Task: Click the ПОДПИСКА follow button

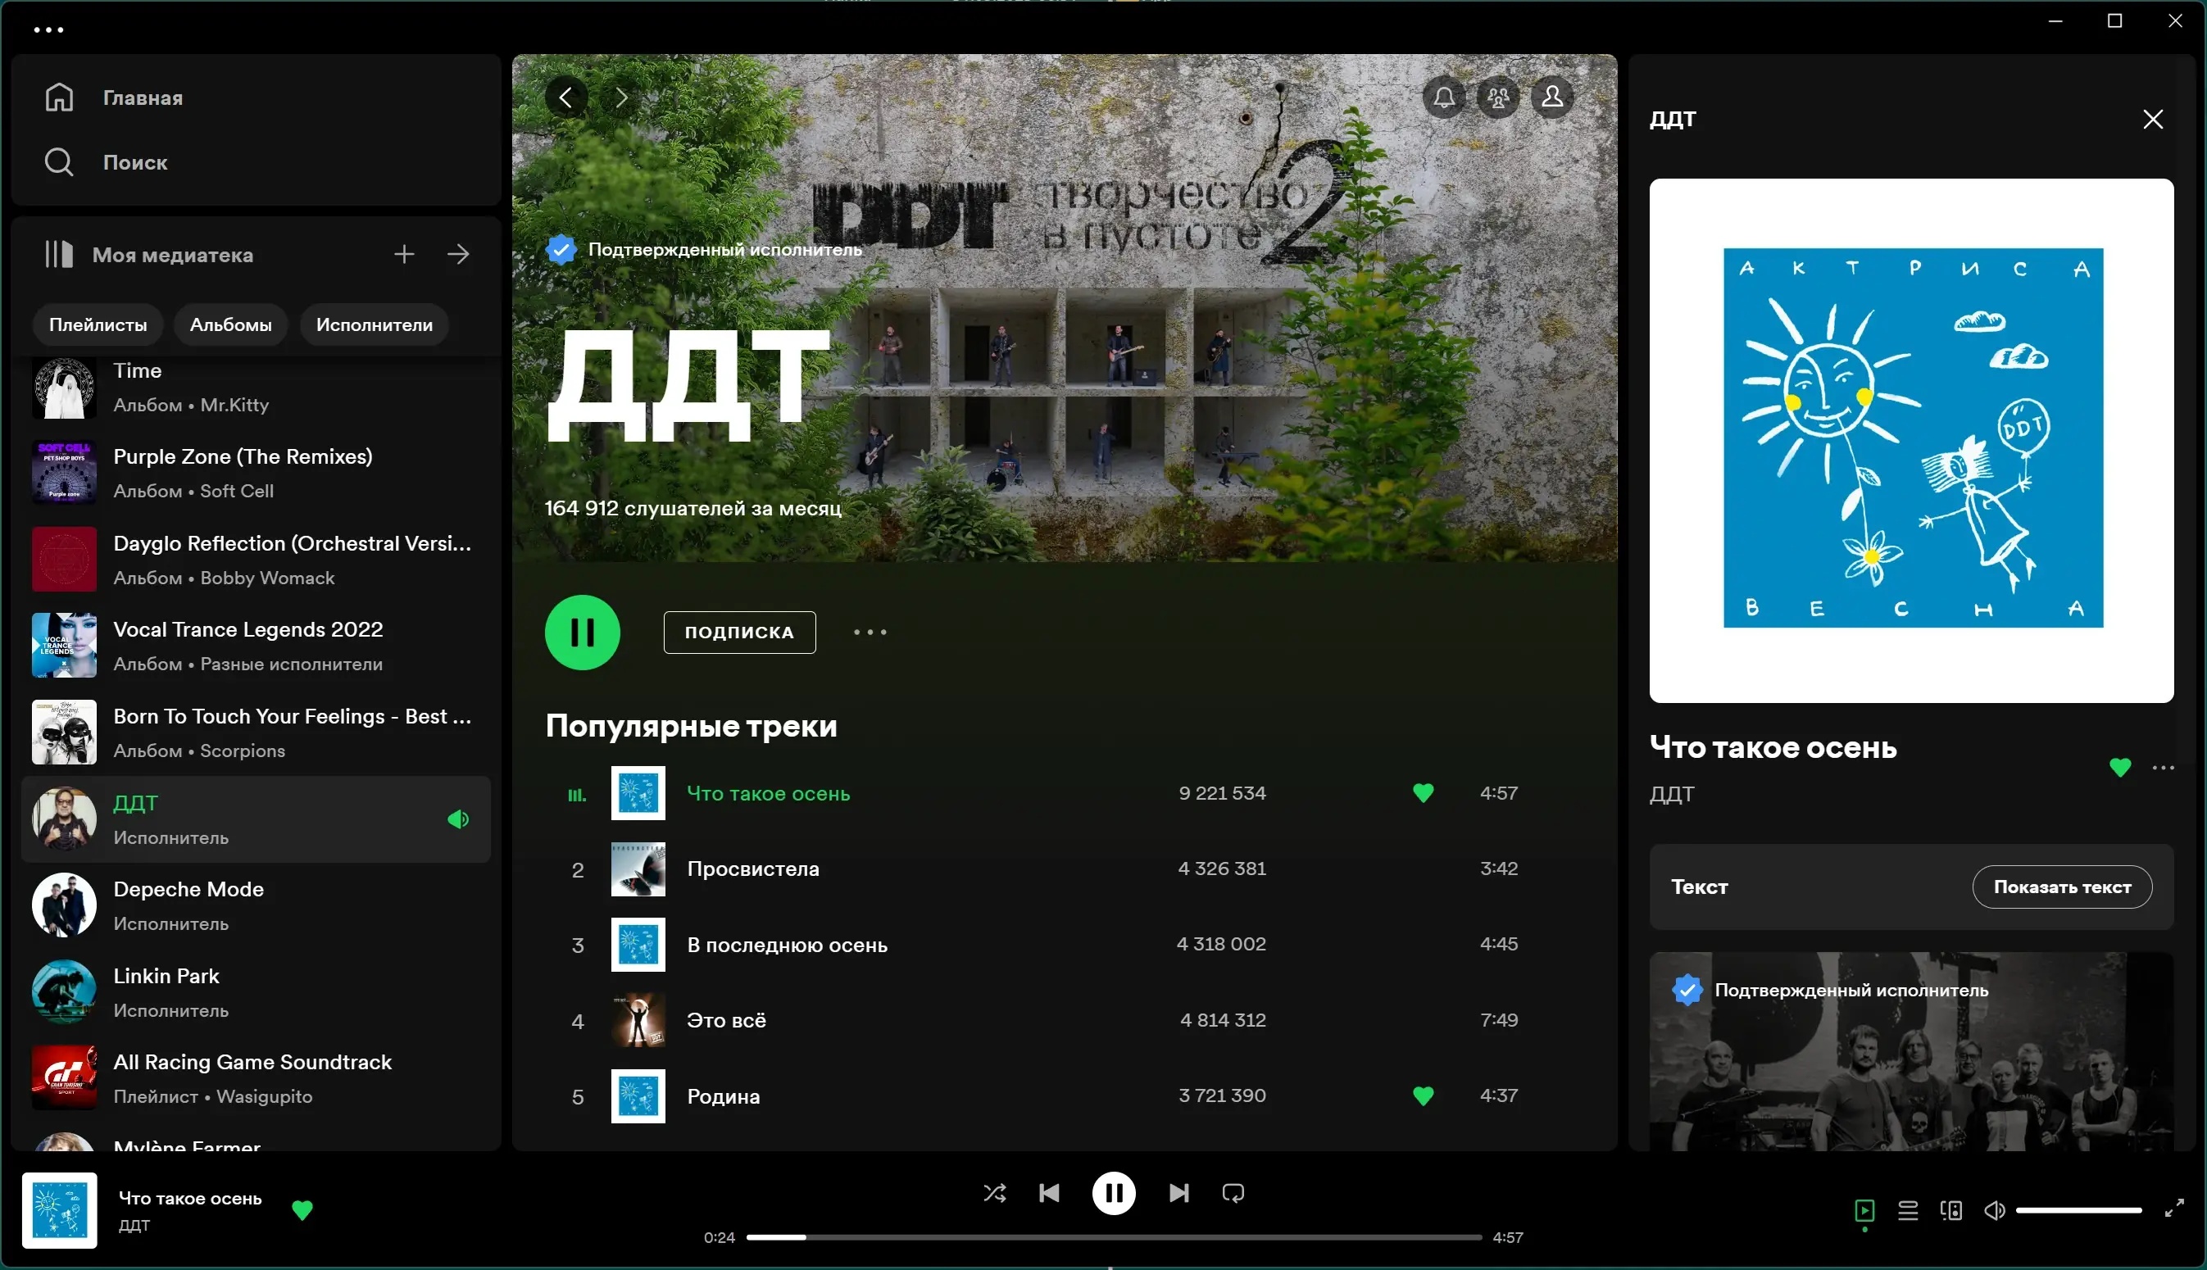Action: pyautogui.click(x=739, y=632)
